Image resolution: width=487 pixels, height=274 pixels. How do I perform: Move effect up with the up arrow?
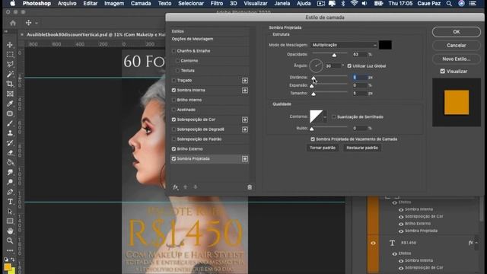coord(186,187)
